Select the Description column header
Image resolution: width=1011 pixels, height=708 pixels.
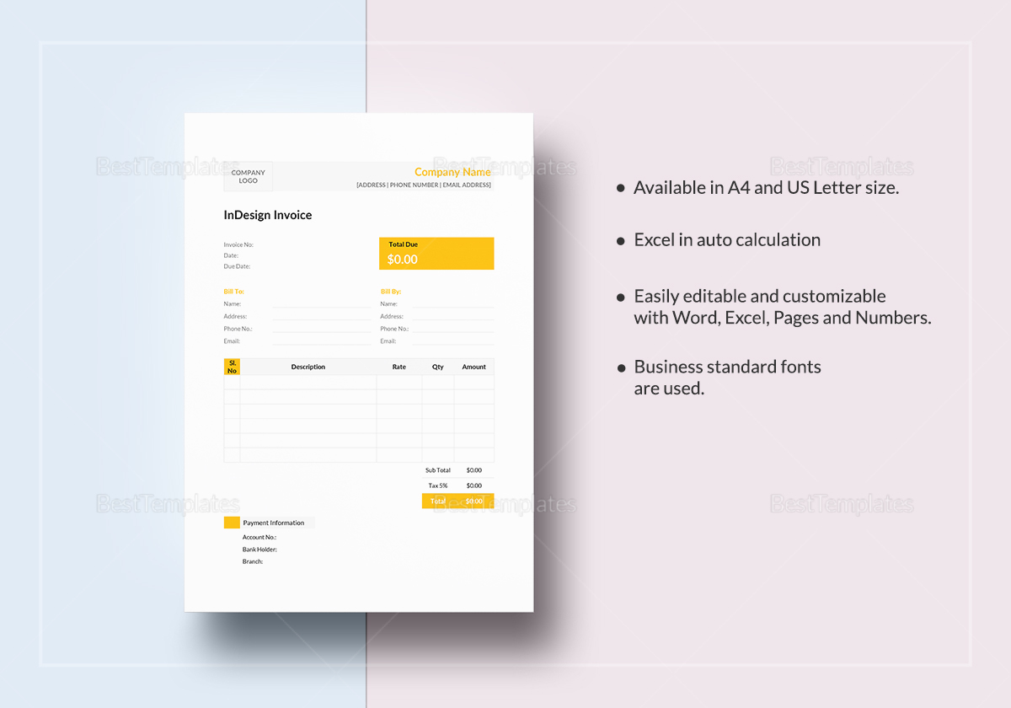[x=308, y=366]
